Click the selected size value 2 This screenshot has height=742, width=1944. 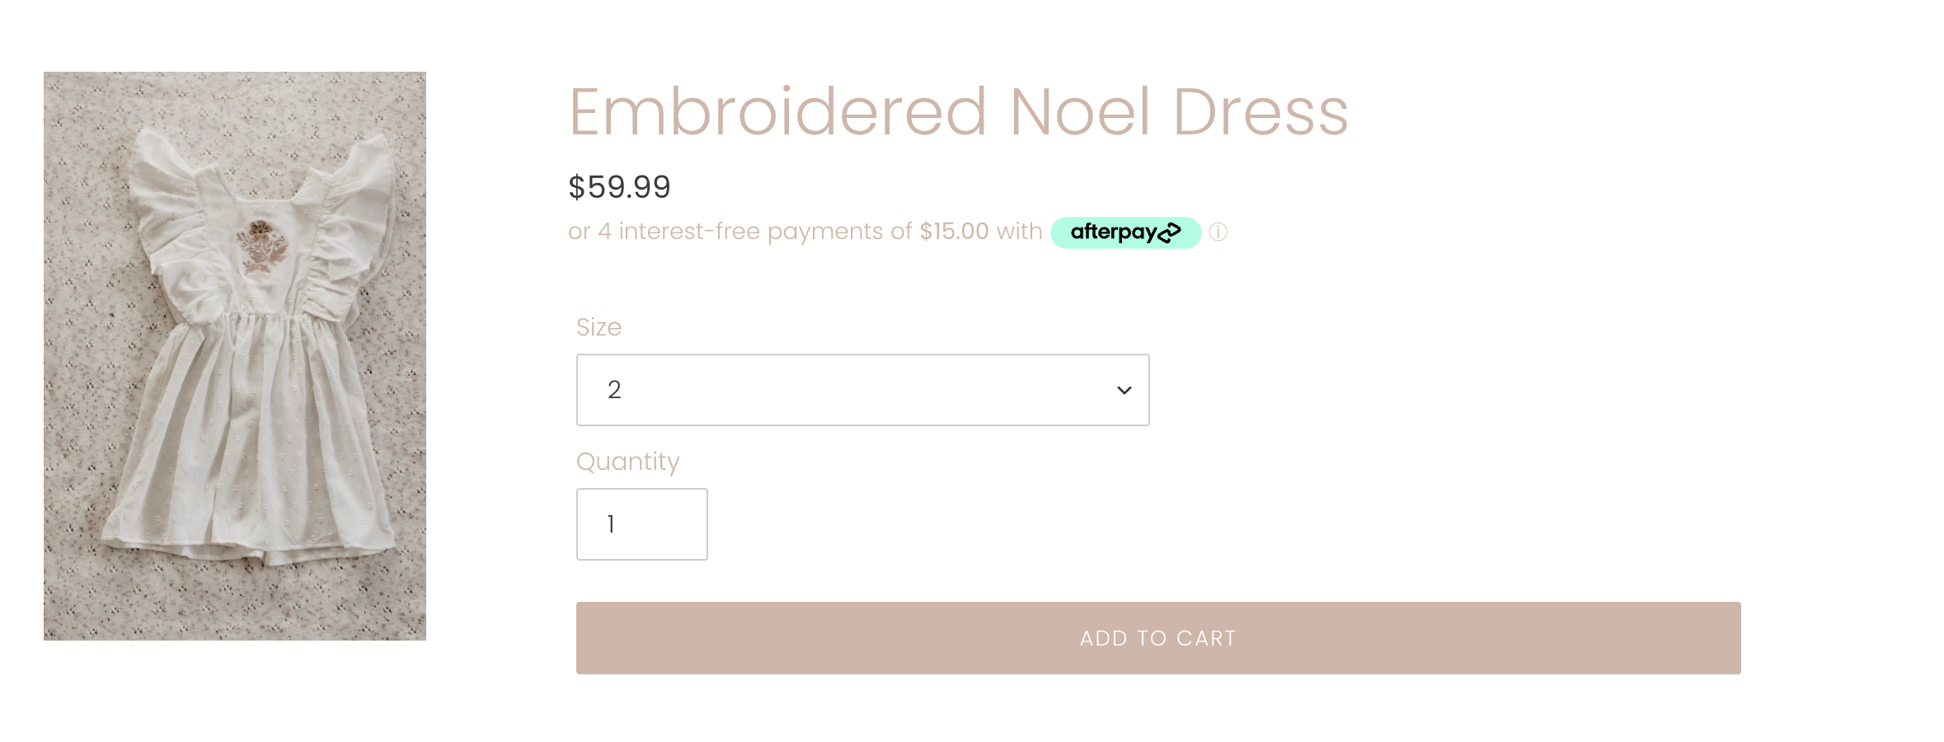[614, 390]
